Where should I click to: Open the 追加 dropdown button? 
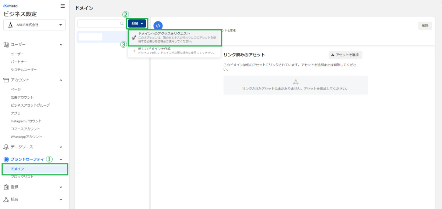(x=137, y=23)
